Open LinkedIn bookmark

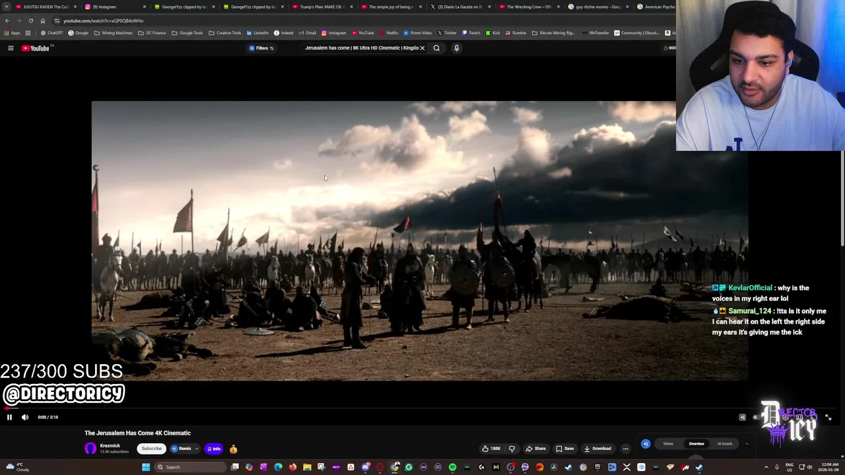pos(258,33)
